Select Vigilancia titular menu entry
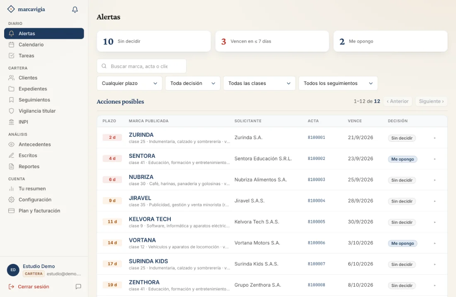The image size is (456, 297). 44,111
